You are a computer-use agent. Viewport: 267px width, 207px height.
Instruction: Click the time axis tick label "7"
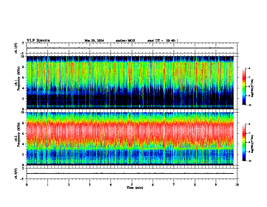click(174, 185)
